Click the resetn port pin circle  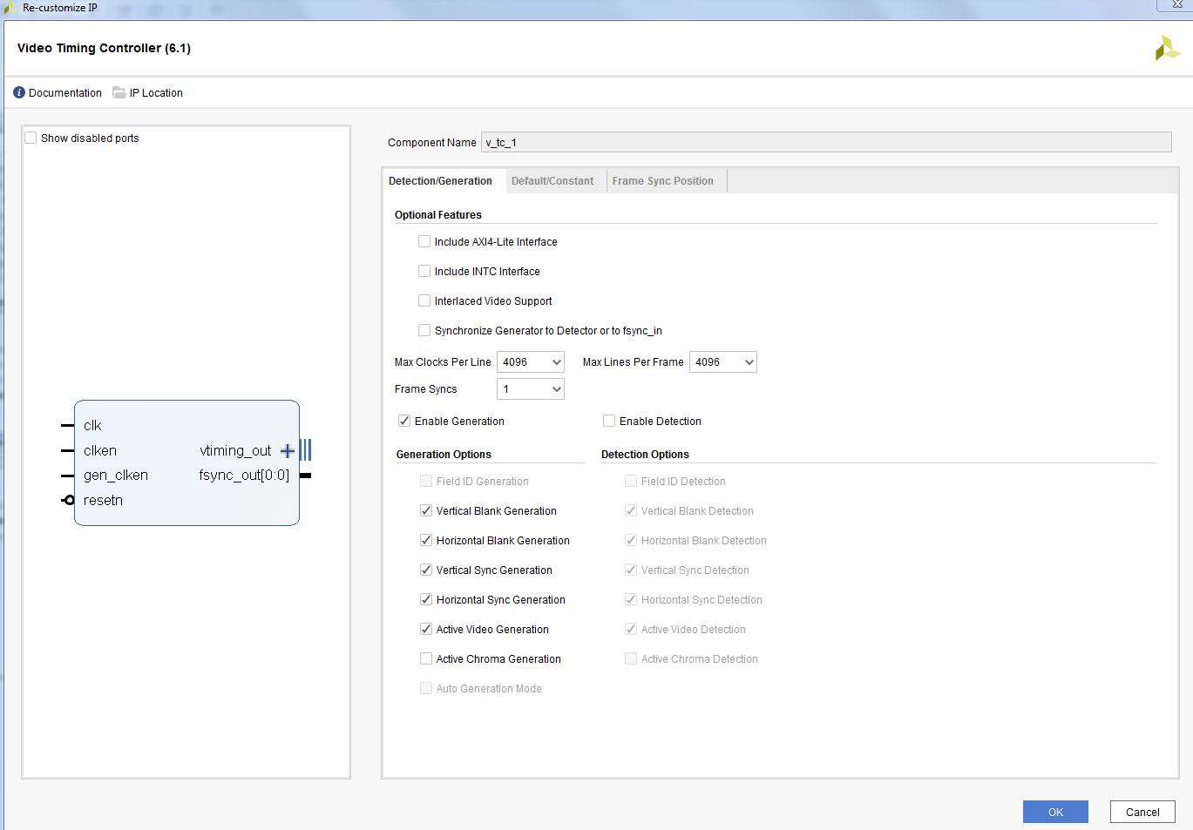(69, 500)
